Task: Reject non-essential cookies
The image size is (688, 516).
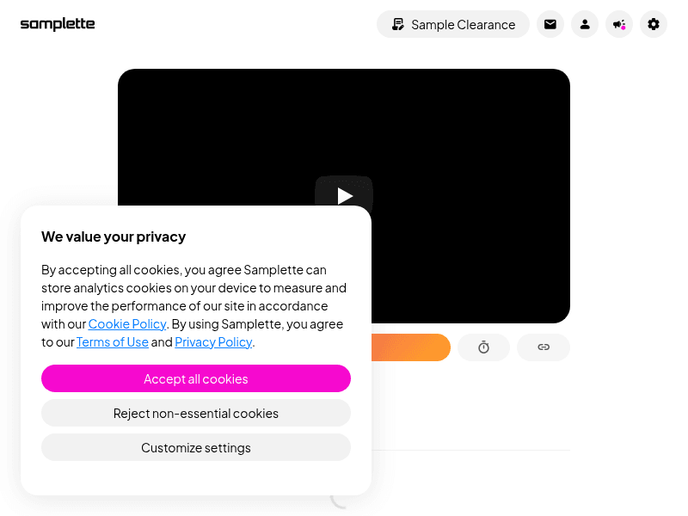Action: point(196,413)
